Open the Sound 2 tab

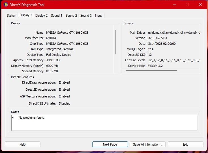71,16
